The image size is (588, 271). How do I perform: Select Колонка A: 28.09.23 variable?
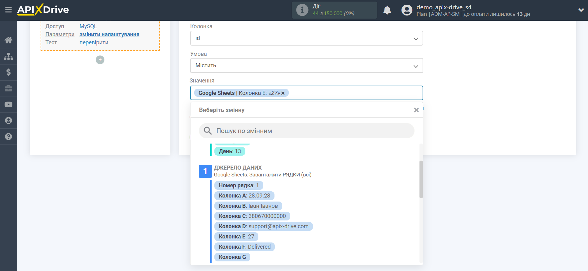(244, 196)
